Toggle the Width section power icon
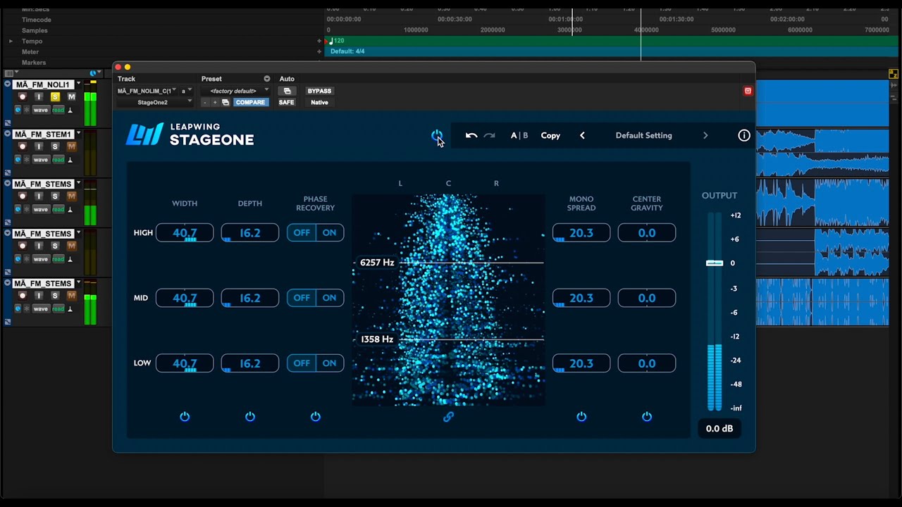 (x=185, y=417)
